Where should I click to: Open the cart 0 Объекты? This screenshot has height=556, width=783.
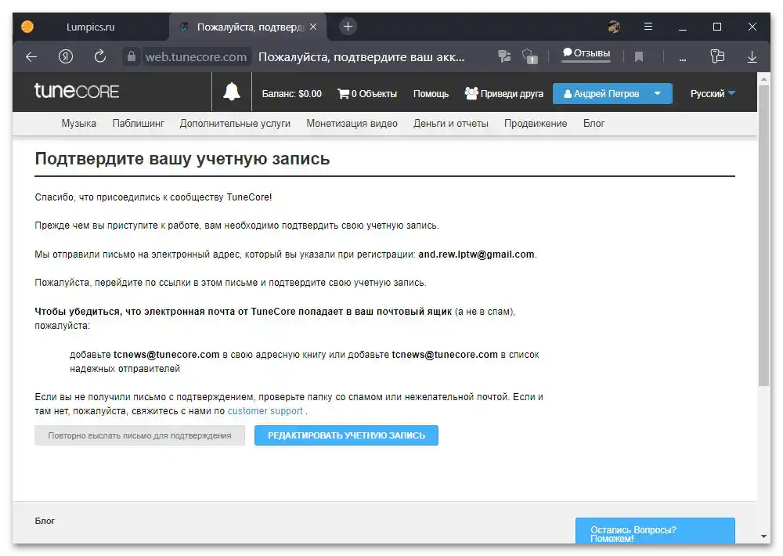[x=367, y=94]
